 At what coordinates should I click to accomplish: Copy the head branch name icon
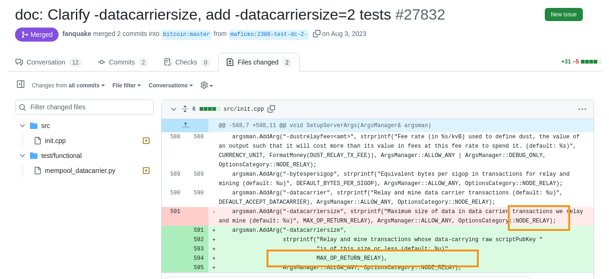317,34
